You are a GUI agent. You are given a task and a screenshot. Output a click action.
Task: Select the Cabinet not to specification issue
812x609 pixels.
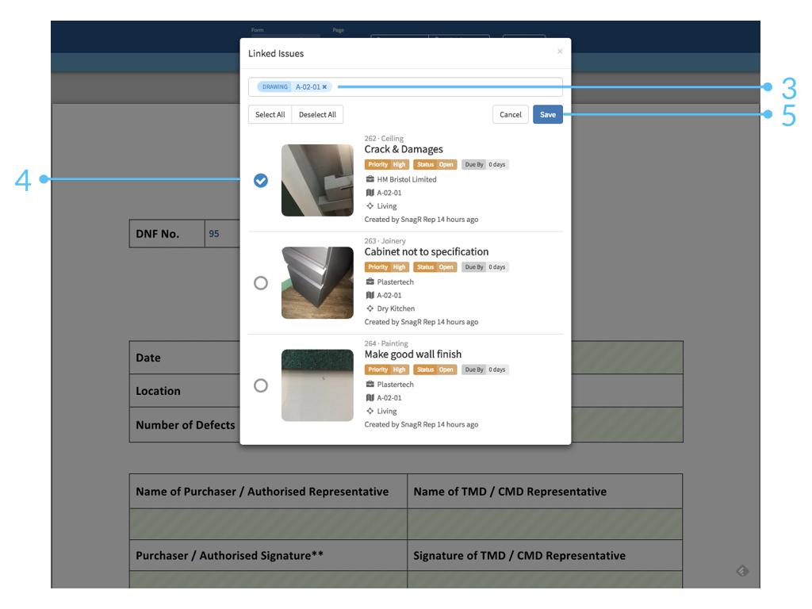(x=261, y=283)
